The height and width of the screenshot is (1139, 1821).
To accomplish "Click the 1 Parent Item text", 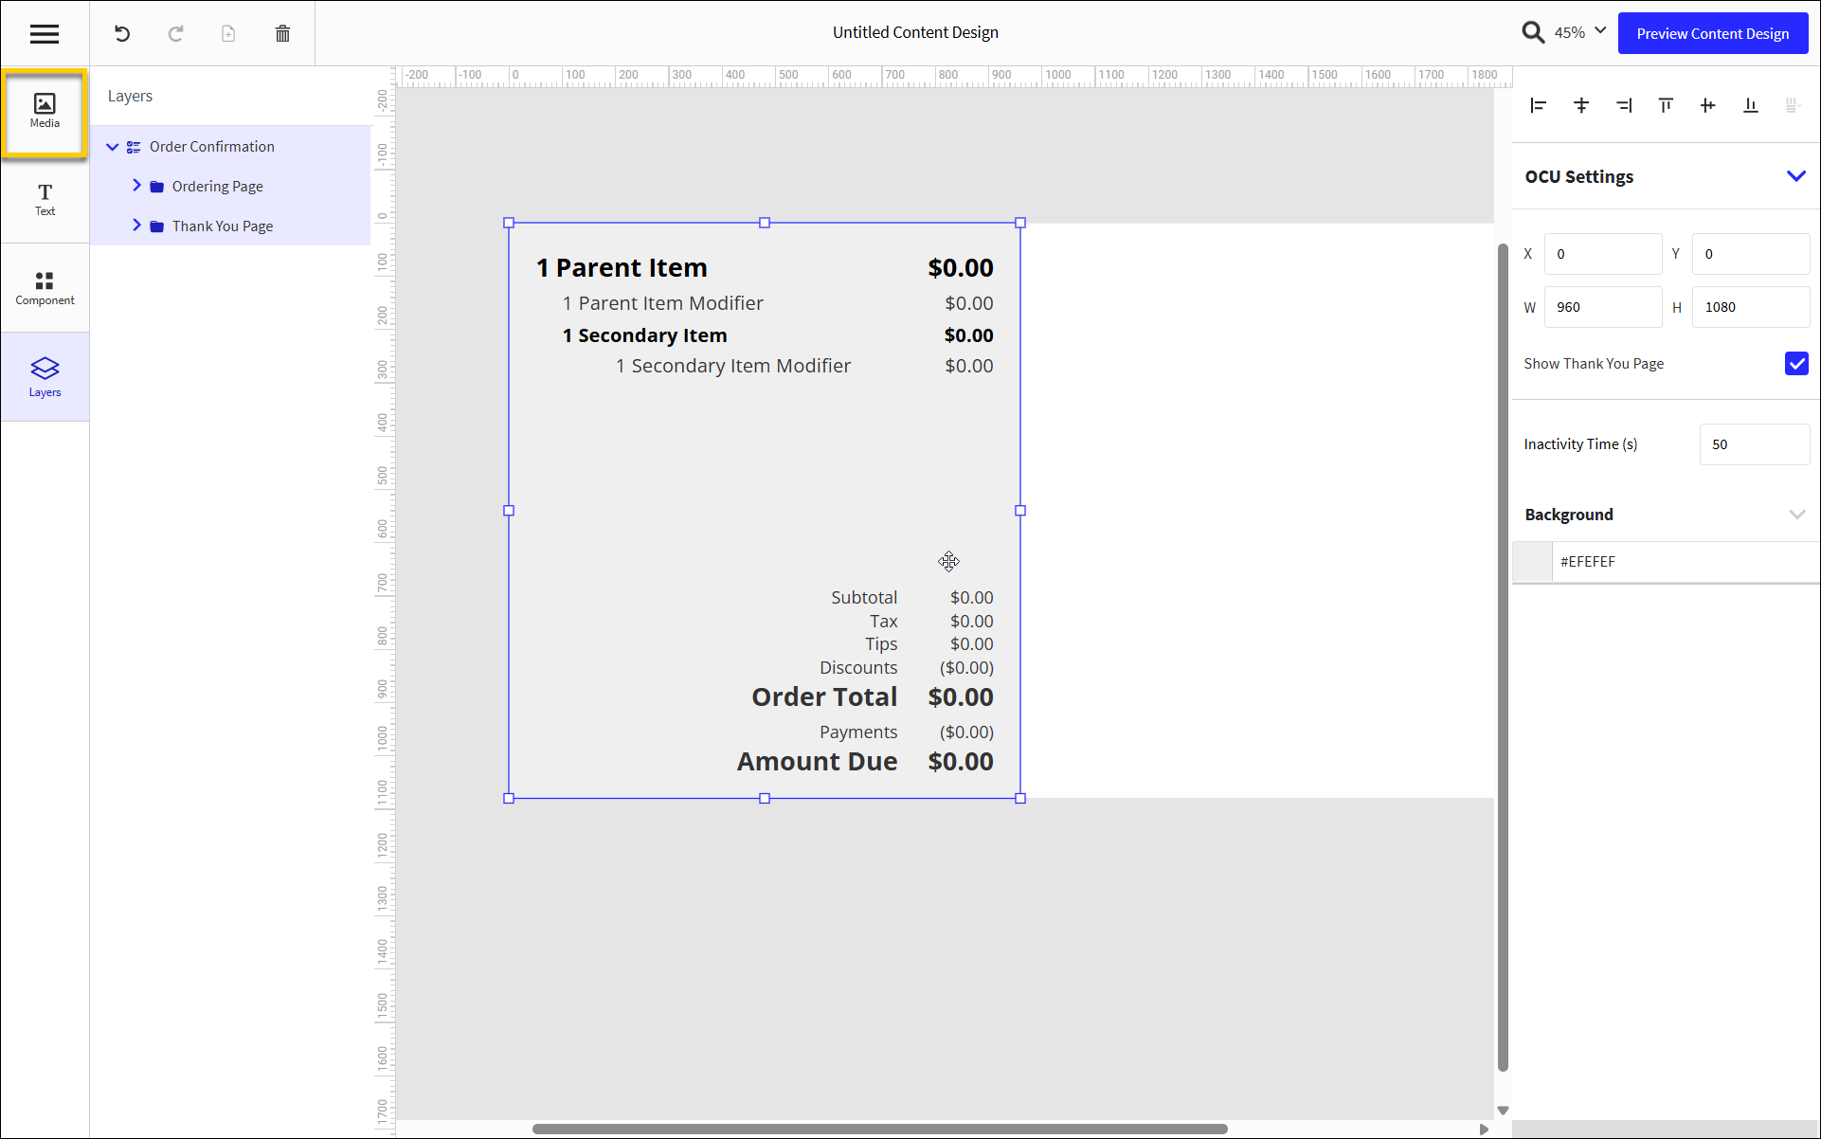I will (x=622, y=268).
